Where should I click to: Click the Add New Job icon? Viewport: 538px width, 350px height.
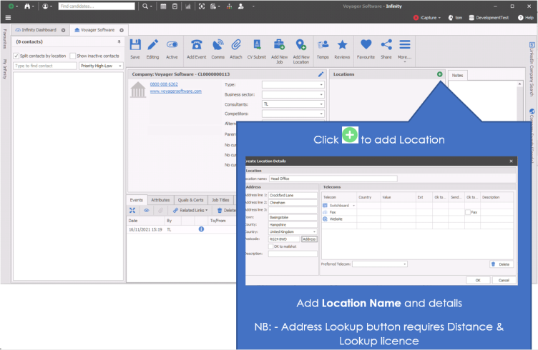coord(279,47)
